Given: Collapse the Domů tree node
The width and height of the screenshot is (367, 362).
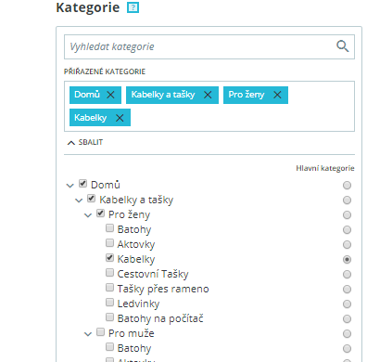Looking at the screenshot, I should coord(70,186).
